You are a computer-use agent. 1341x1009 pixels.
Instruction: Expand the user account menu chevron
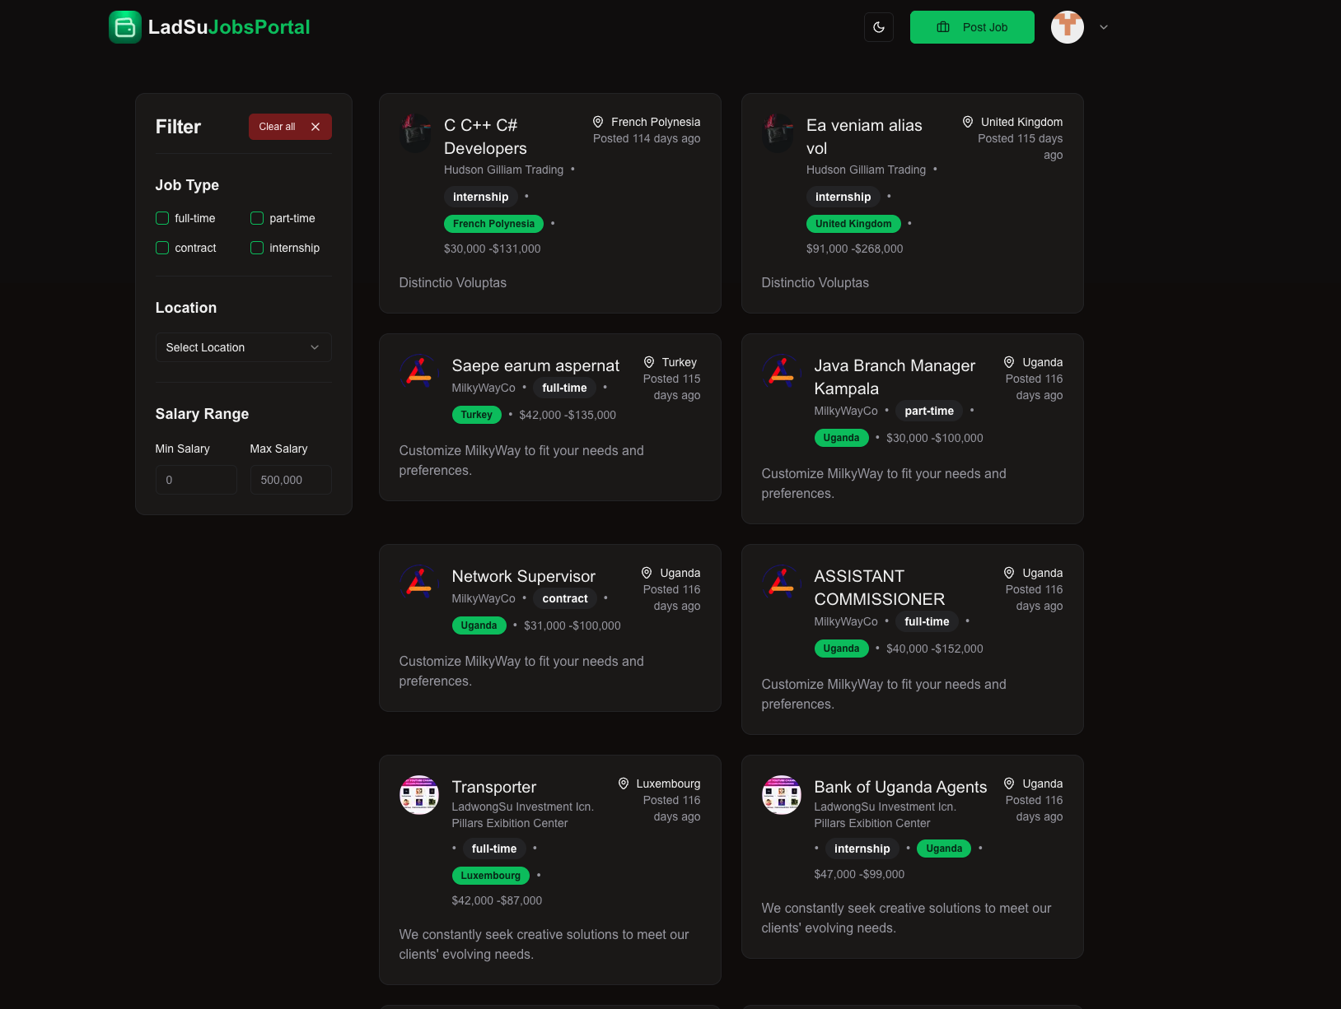tap(1104, 27)
